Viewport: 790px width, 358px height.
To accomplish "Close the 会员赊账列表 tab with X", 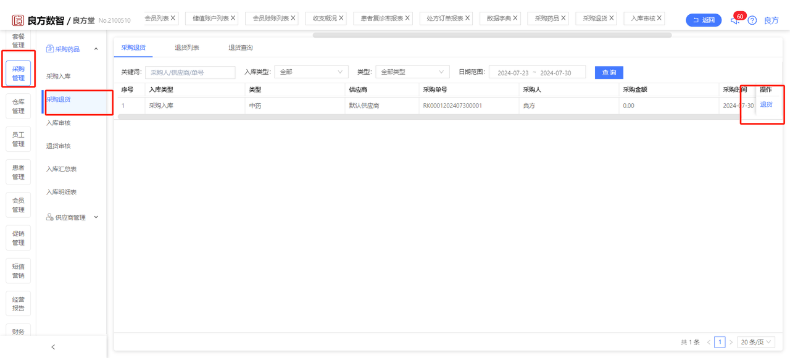I will click(293, 19).
